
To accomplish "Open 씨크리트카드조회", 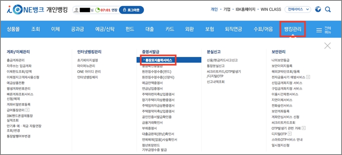I will point(283,122).
